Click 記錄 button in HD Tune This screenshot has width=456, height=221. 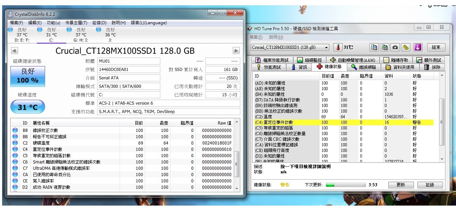(x=430, y=185)
